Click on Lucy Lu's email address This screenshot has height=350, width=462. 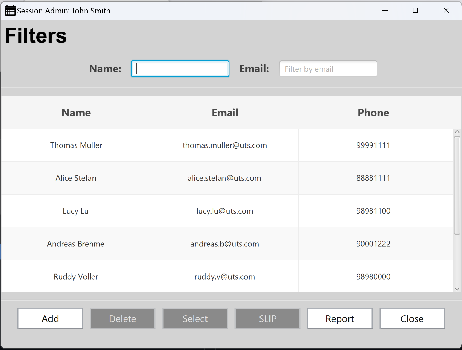click(224, 211)
